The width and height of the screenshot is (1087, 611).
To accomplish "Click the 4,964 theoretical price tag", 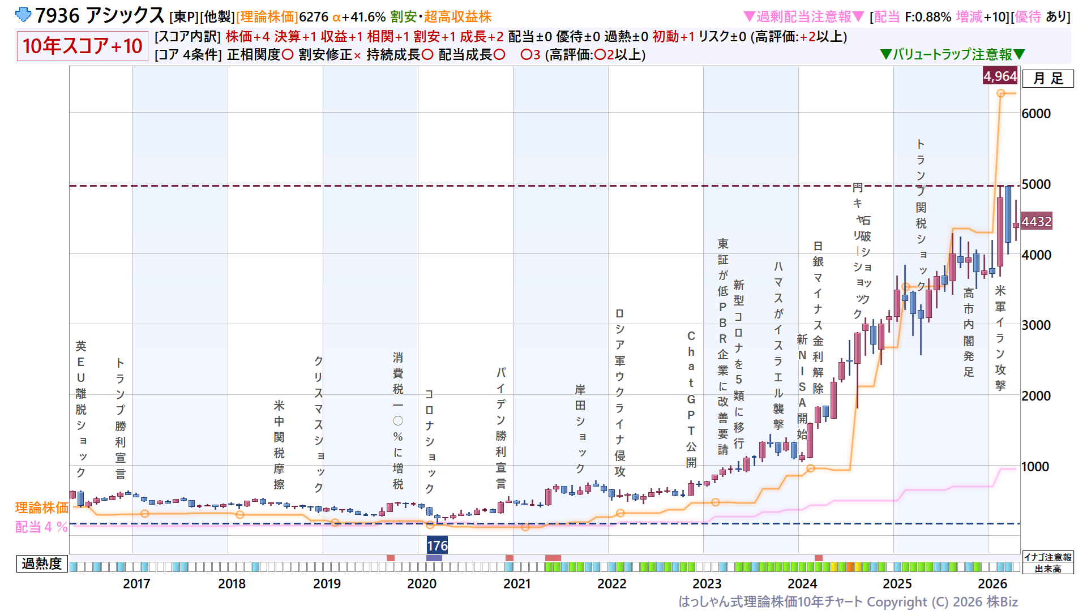I will [x=1000, y=76].
